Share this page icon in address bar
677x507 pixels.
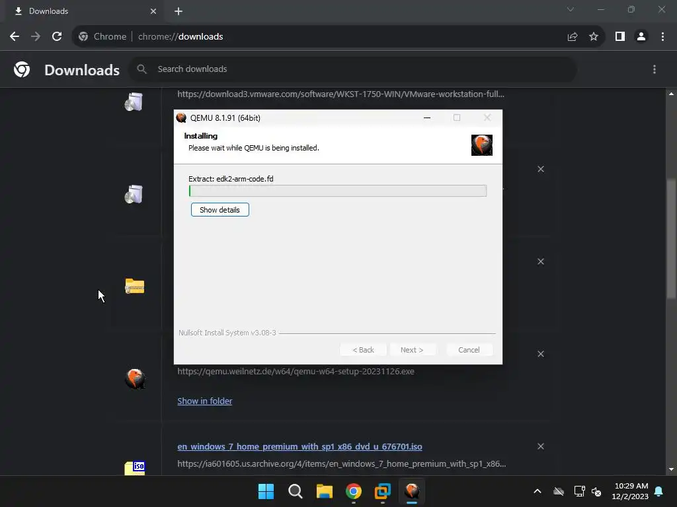coord(573,37)
